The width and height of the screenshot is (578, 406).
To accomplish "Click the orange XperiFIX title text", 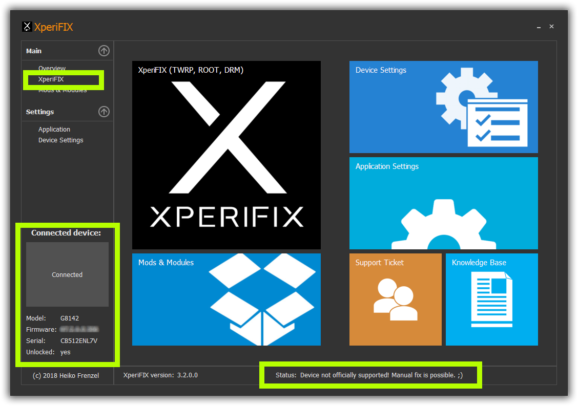I will (x=53, y=27).
